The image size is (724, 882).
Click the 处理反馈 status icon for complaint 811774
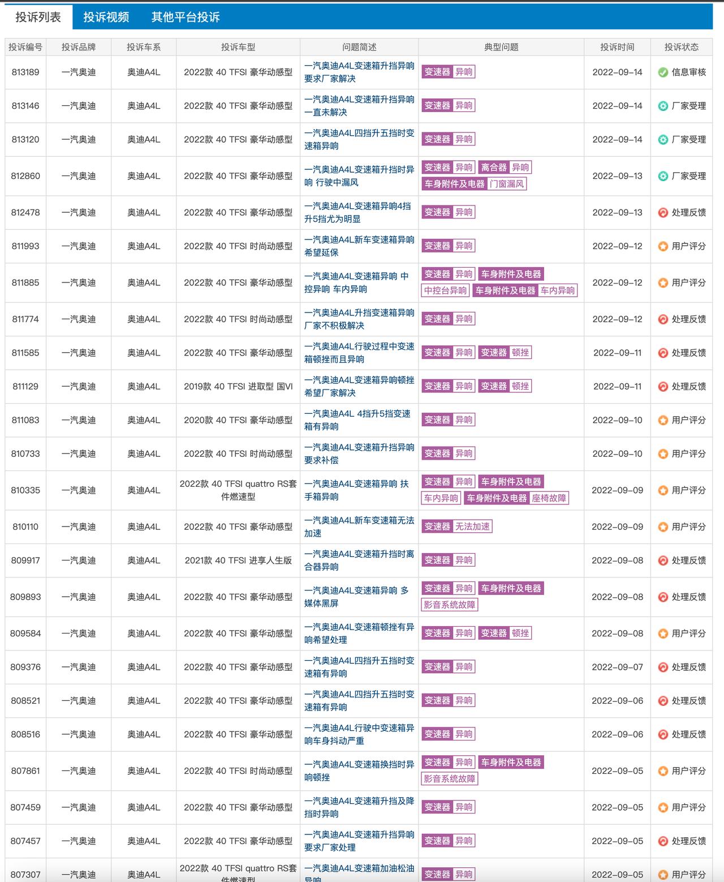(x=663, y=319)
